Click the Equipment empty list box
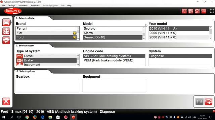Image resolution: width=215 pixels, height=120 pixels. point(114,85)
